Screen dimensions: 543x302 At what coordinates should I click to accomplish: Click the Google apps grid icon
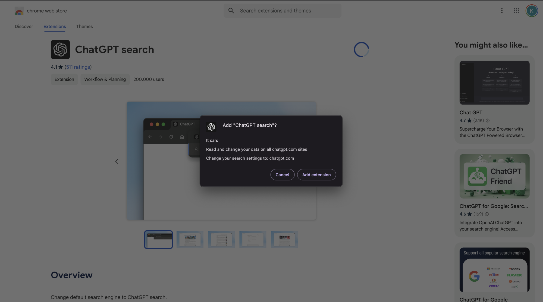tap(517, 10)
